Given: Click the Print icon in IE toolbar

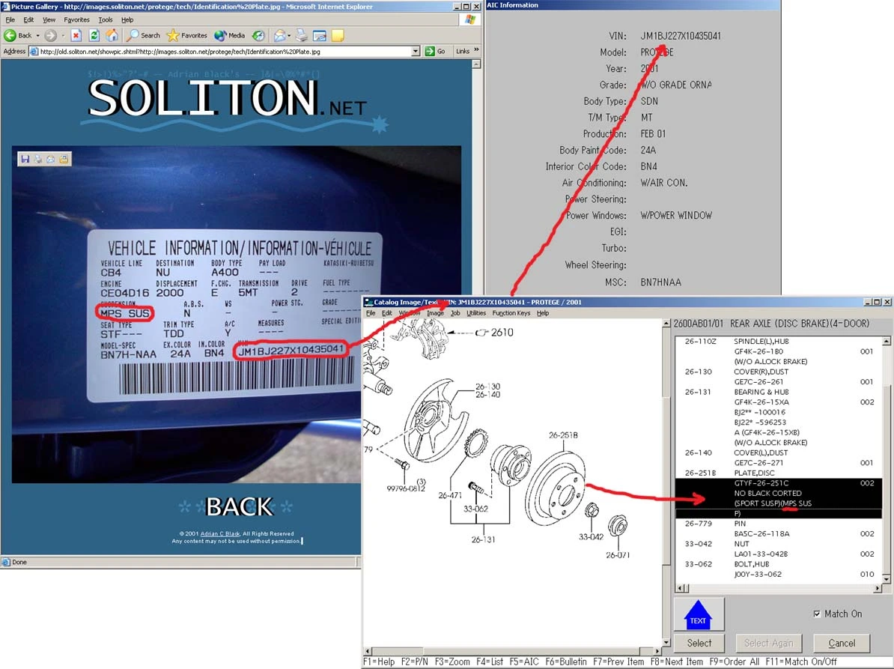Looking at the screenshot, I should (x=301, y=35).
